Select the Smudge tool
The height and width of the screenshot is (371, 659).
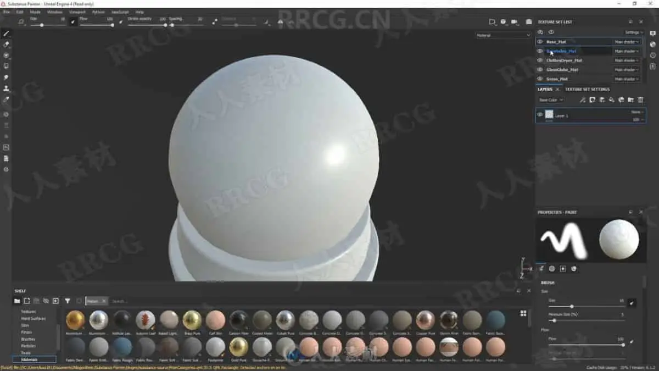(6, 77)
